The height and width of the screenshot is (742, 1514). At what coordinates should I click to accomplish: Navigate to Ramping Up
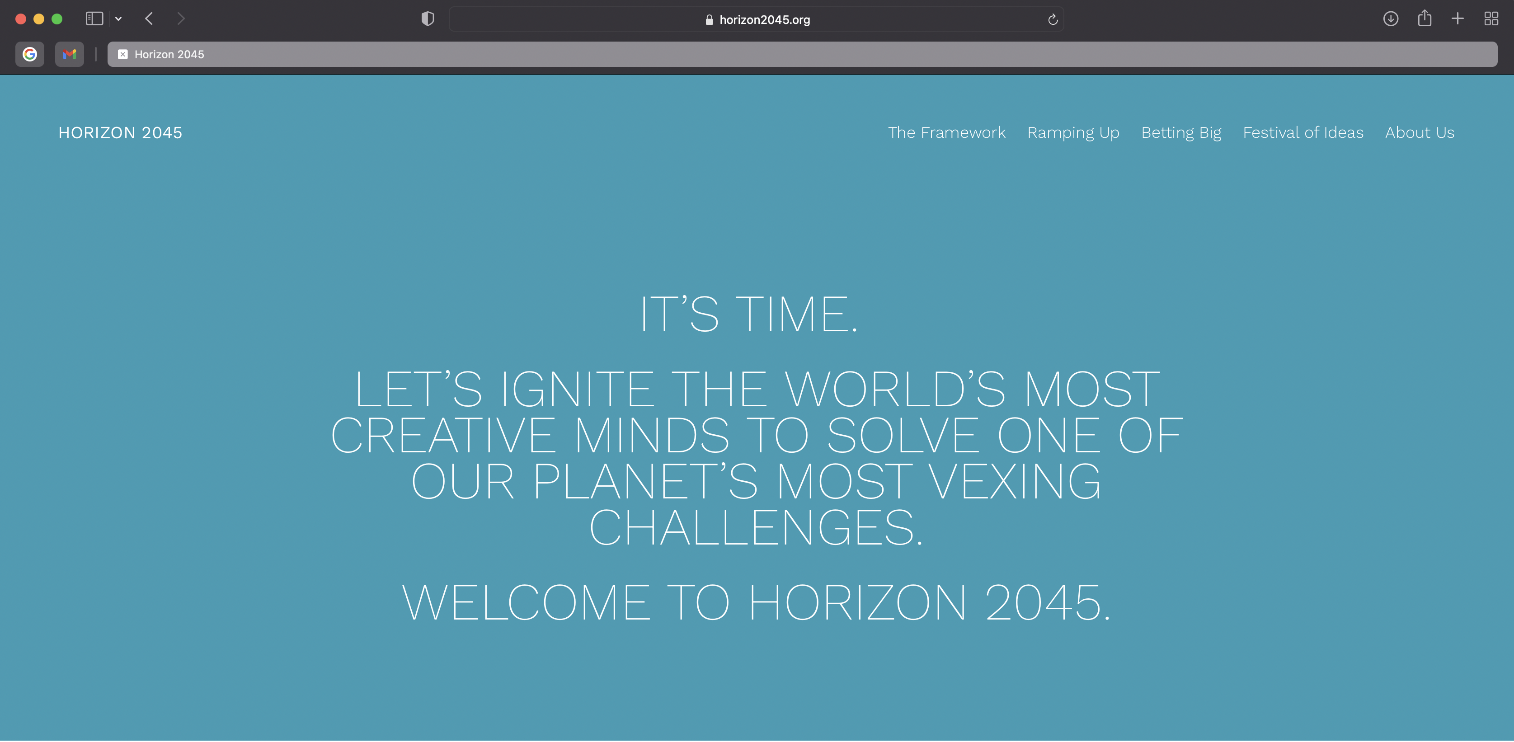(1073, 133)
